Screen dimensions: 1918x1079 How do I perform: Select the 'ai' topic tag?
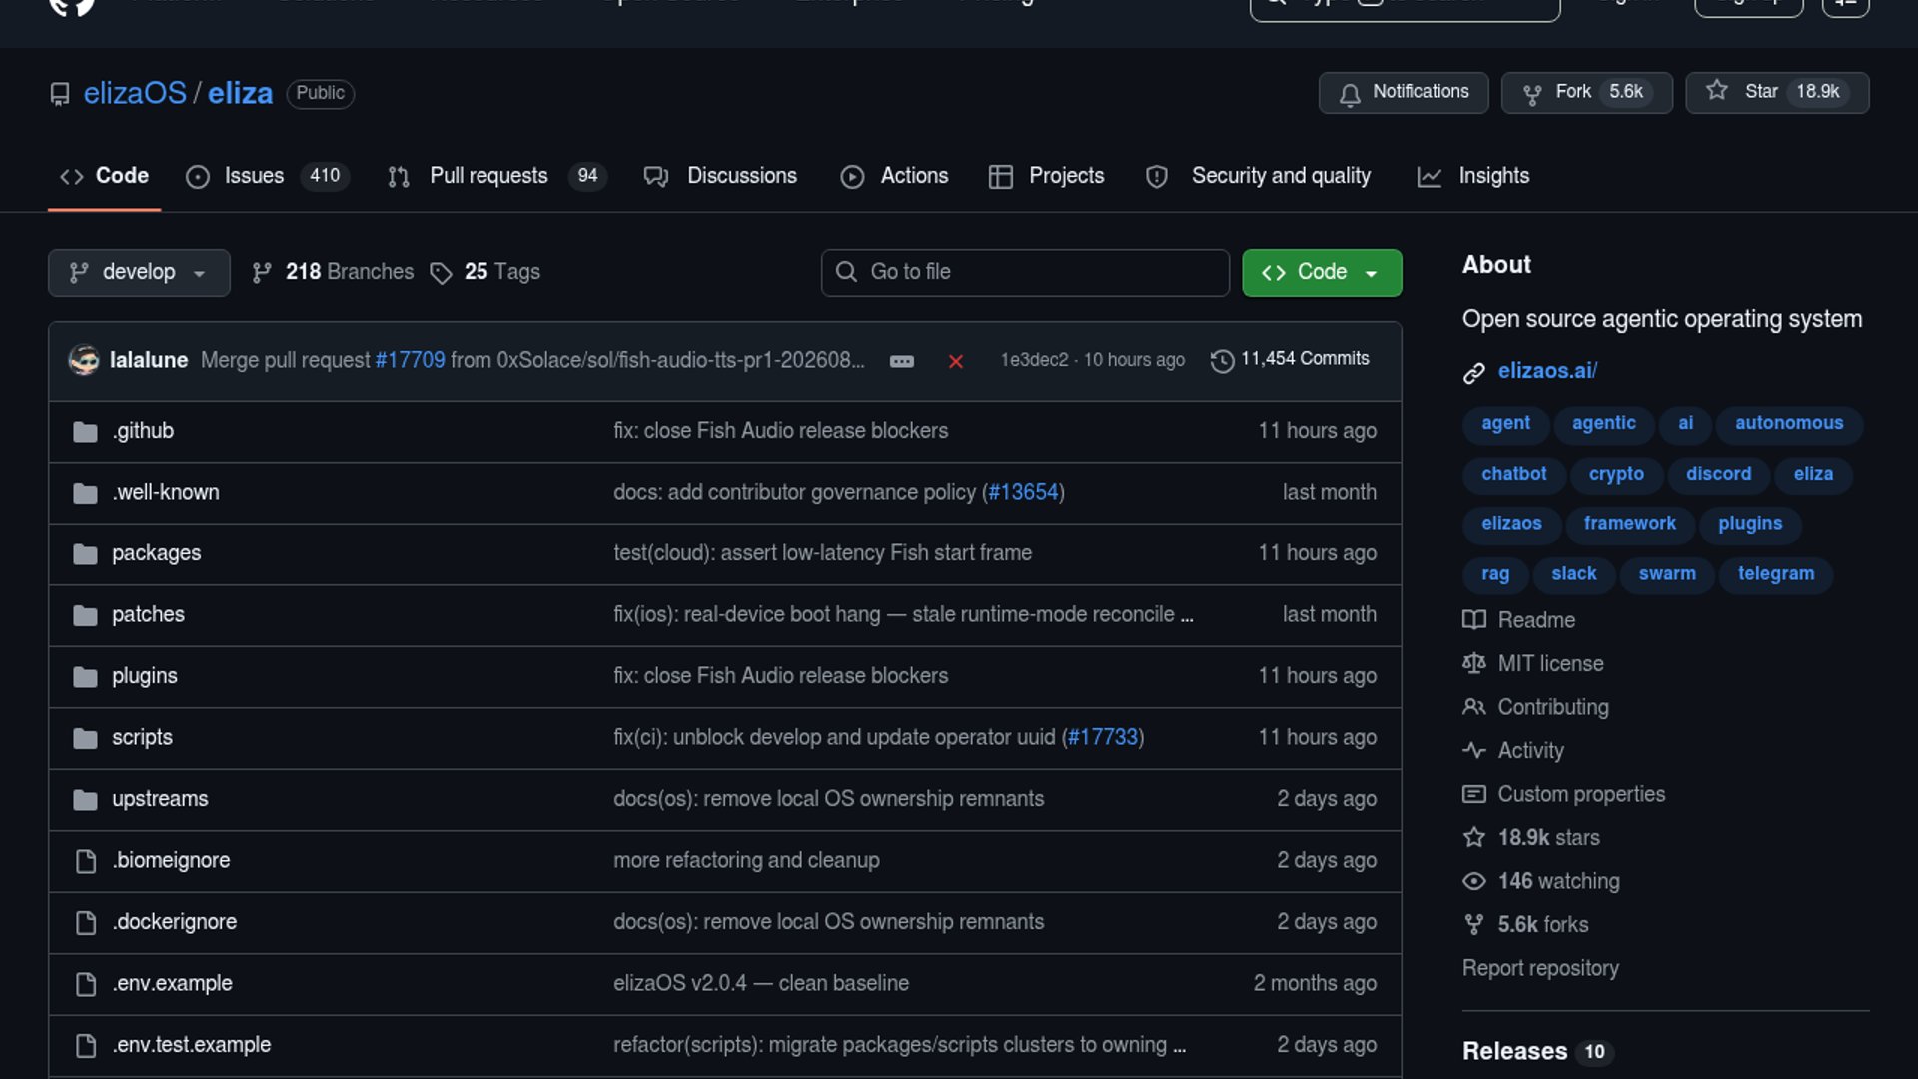(x=1685, y=424)
